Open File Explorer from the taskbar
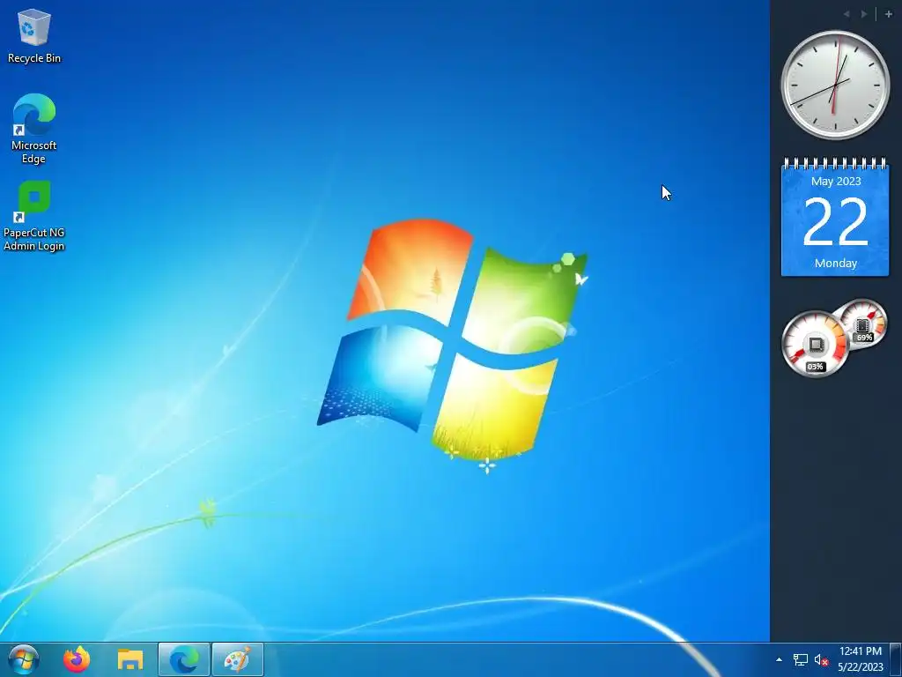Screen dimensions: 902x677 coord(130,659)
